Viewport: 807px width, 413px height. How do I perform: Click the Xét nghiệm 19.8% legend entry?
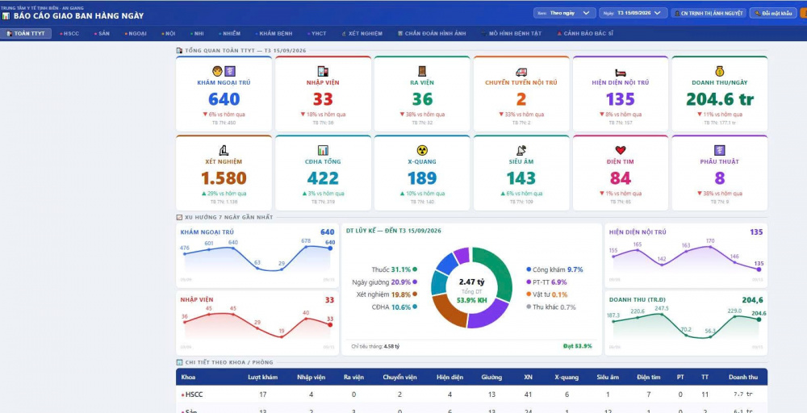click(x=387, y=294)
